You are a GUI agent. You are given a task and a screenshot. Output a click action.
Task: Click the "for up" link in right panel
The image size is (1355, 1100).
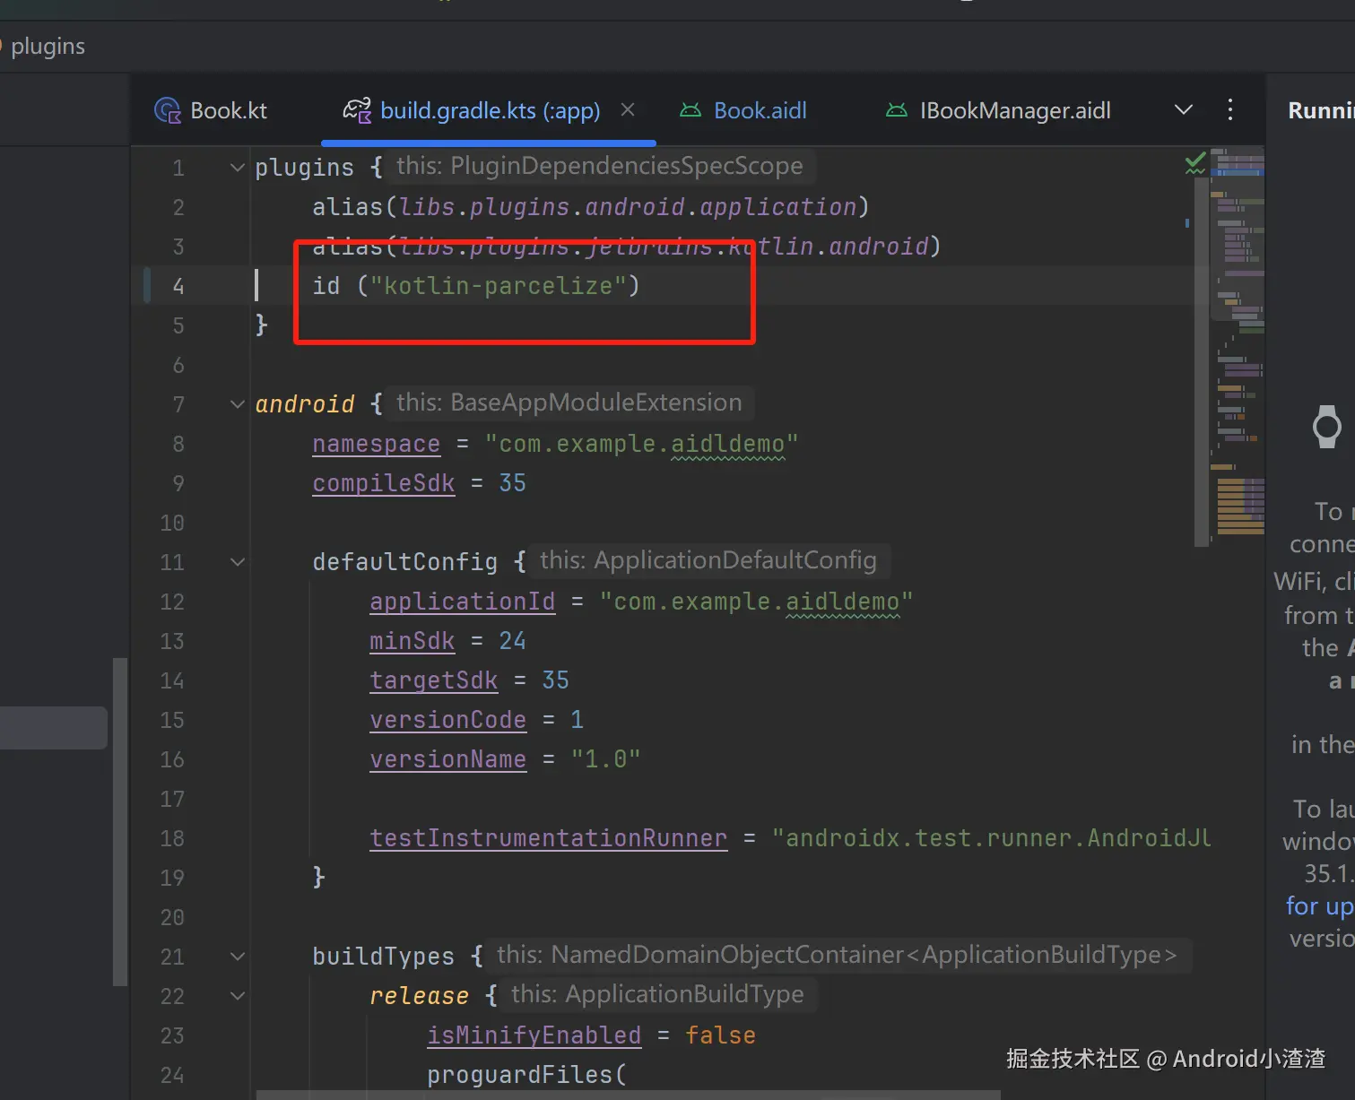tap(1319, 905)
